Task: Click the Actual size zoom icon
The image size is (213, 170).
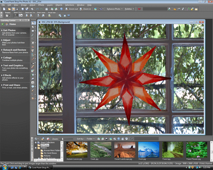Action: point(49,15)
